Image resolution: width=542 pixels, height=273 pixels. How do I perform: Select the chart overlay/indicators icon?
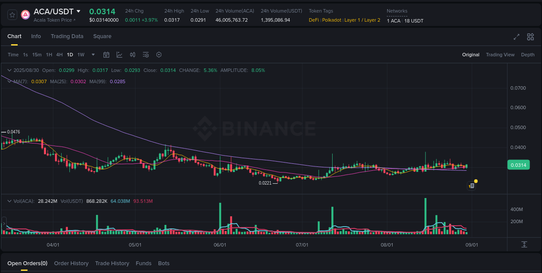coord(119,55)
